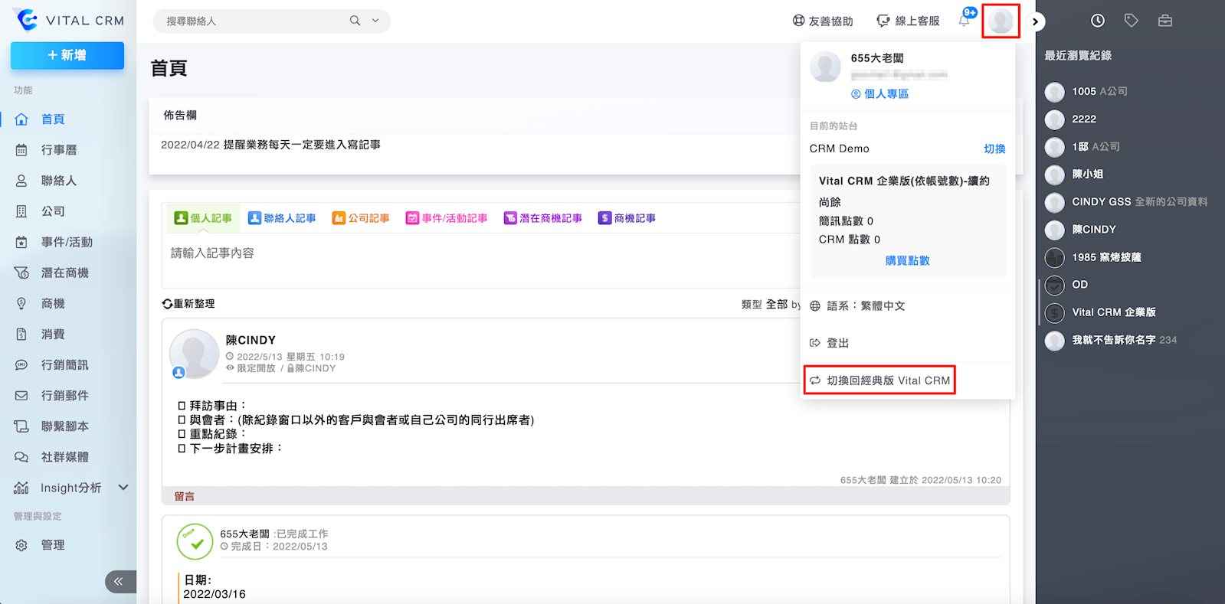Select the 潛在商機記事 tab
The image size is (1225, 604).
pos(543,218)
